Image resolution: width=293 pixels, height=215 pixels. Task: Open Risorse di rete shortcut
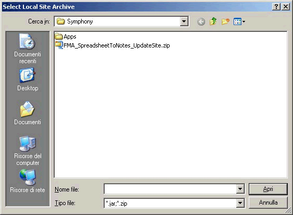pyautogui.click(x=28, y=181)
